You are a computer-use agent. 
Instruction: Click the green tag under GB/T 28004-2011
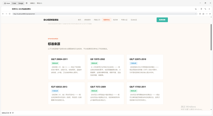tap(55, 63)
